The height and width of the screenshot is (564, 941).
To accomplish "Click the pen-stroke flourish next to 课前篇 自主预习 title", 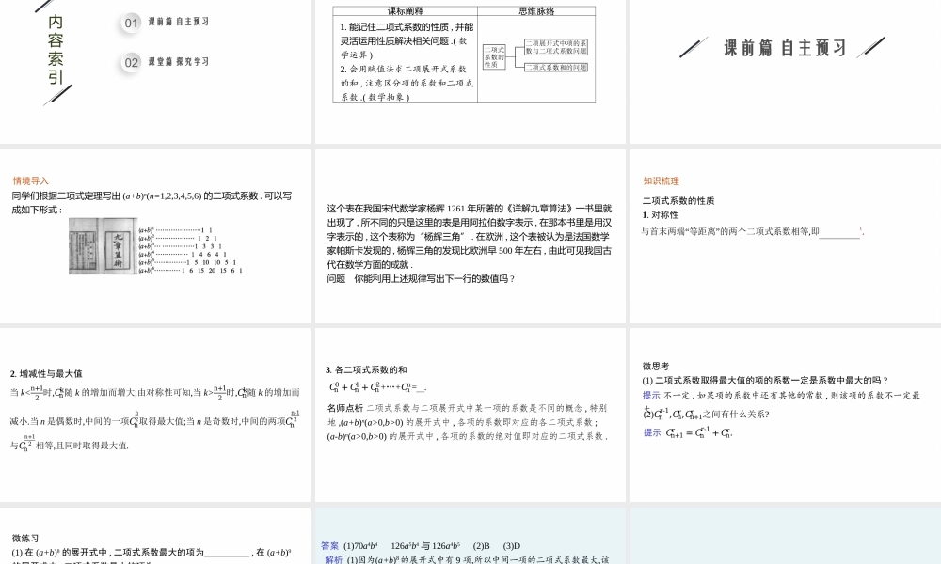I will (x=694, y=44).
